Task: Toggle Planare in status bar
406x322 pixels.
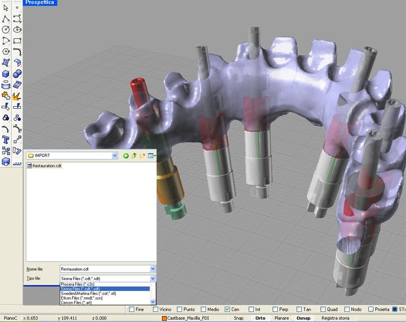Action: (282, 318)
